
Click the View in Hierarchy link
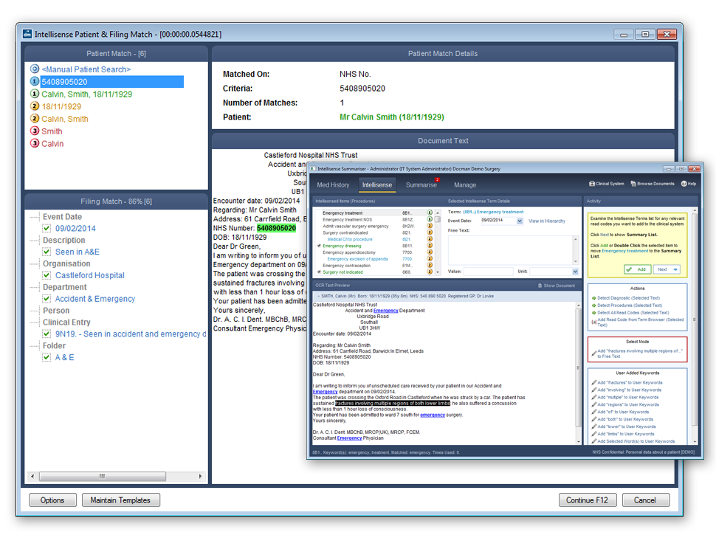point(546,221)
